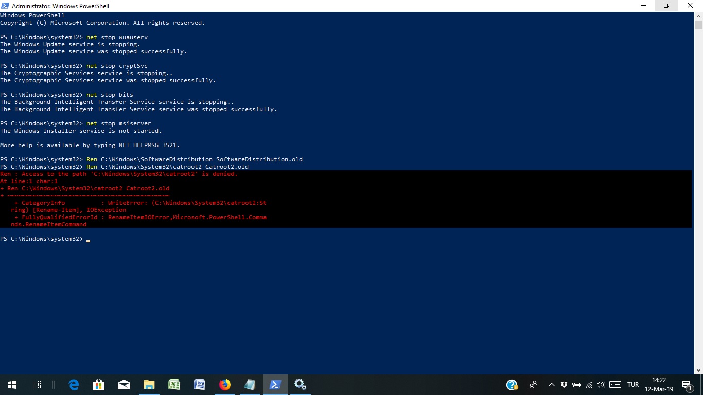Click the 'net stop bits' command text
Image resolution: width=703 pixels, height=395 pixels.
click(x=110, y=95)
